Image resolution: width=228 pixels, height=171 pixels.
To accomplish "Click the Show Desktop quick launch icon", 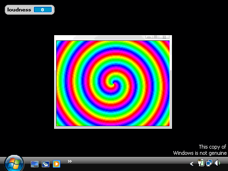I will 35,164.
